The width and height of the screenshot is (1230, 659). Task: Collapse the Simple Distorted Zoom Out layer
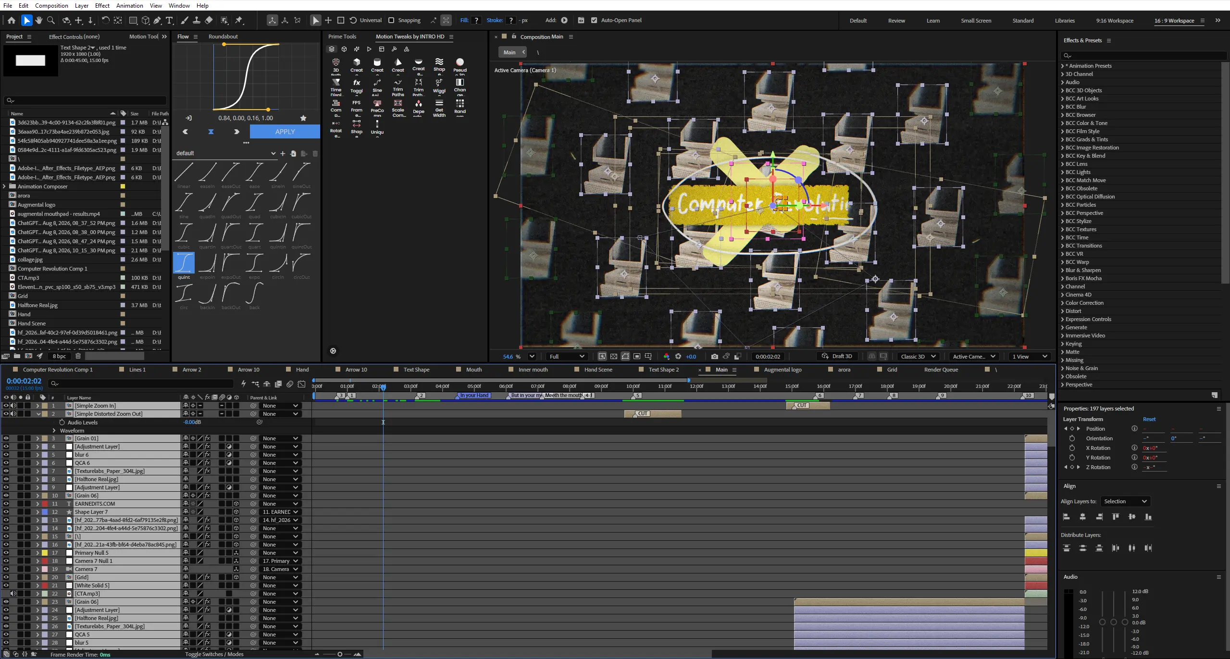coord(38,414)
